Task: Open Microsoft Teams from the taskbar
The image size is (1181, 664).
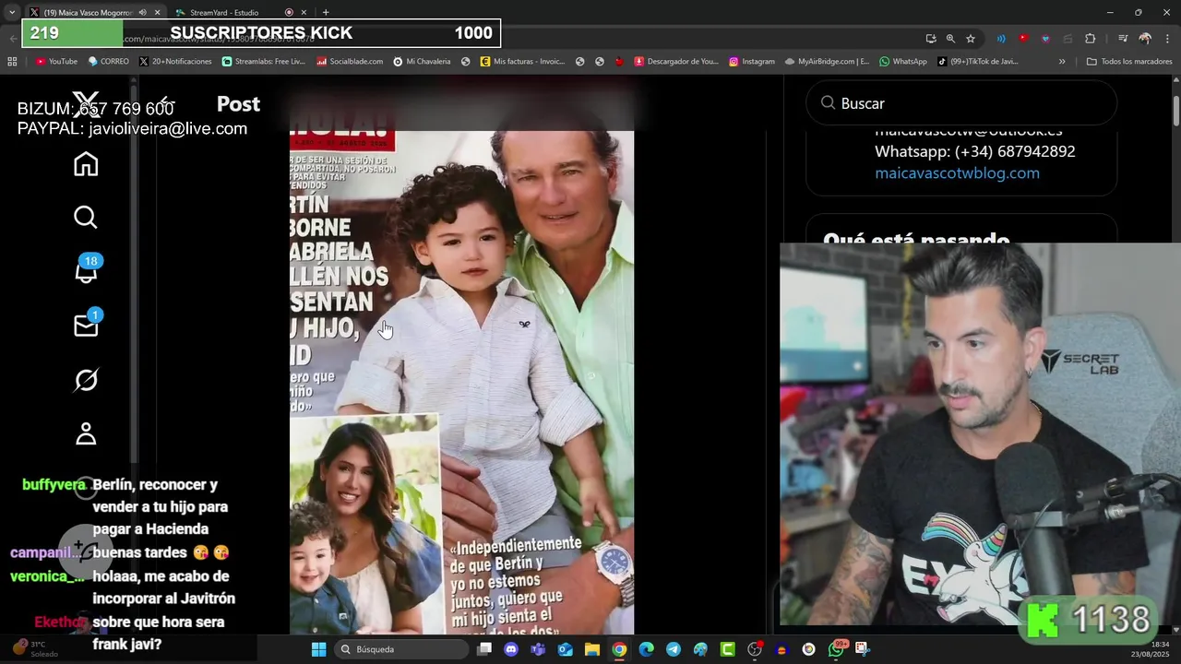Action: tap(538, 649)
